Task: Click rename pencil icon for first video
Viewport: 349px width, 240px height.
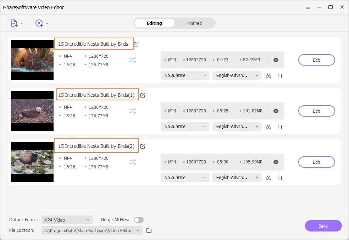Action: pos(137,44)
